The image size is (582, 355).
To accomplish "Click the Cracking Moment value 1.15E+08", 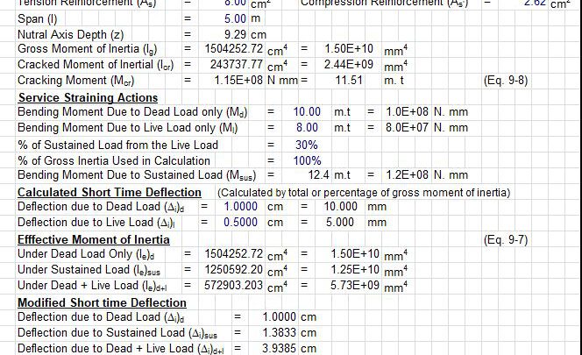I will pyautogui.click(x=238, y=81).
